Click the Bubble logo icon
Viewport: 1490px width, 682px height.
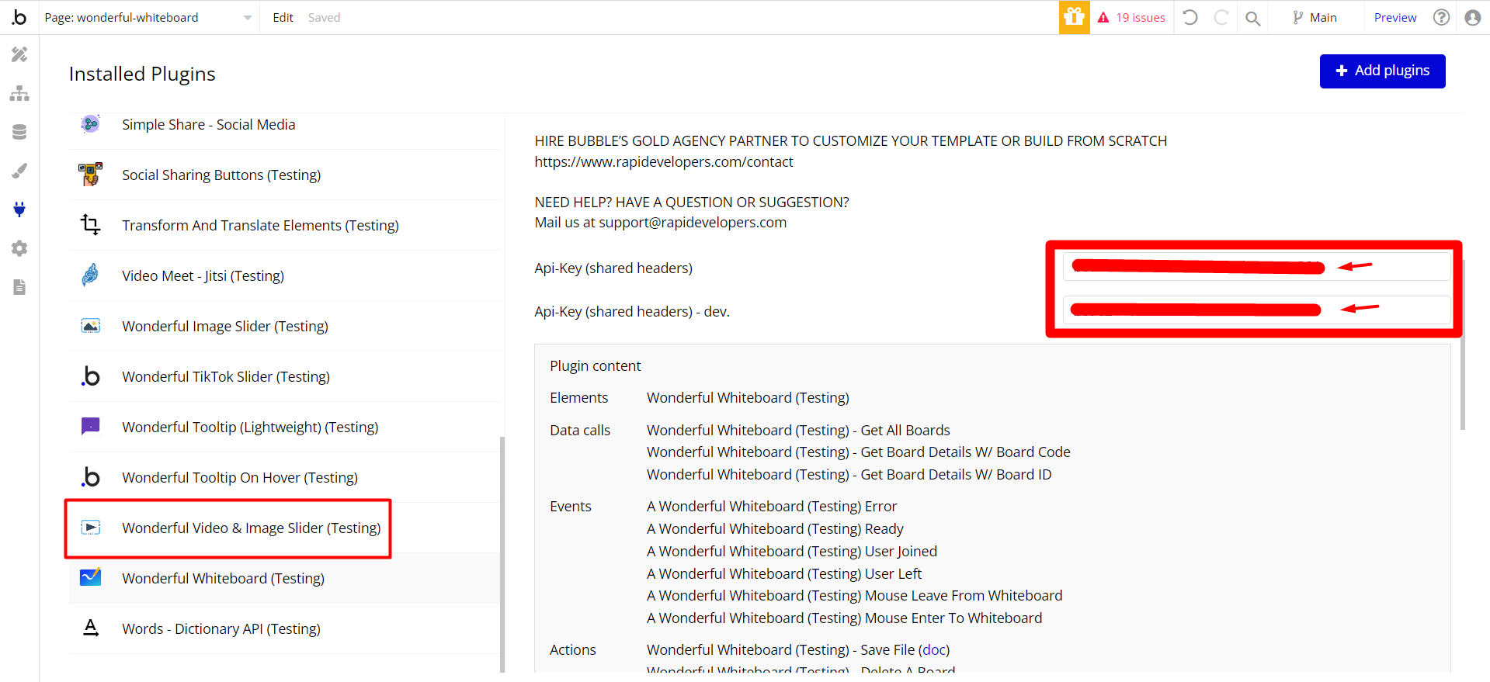19,17
